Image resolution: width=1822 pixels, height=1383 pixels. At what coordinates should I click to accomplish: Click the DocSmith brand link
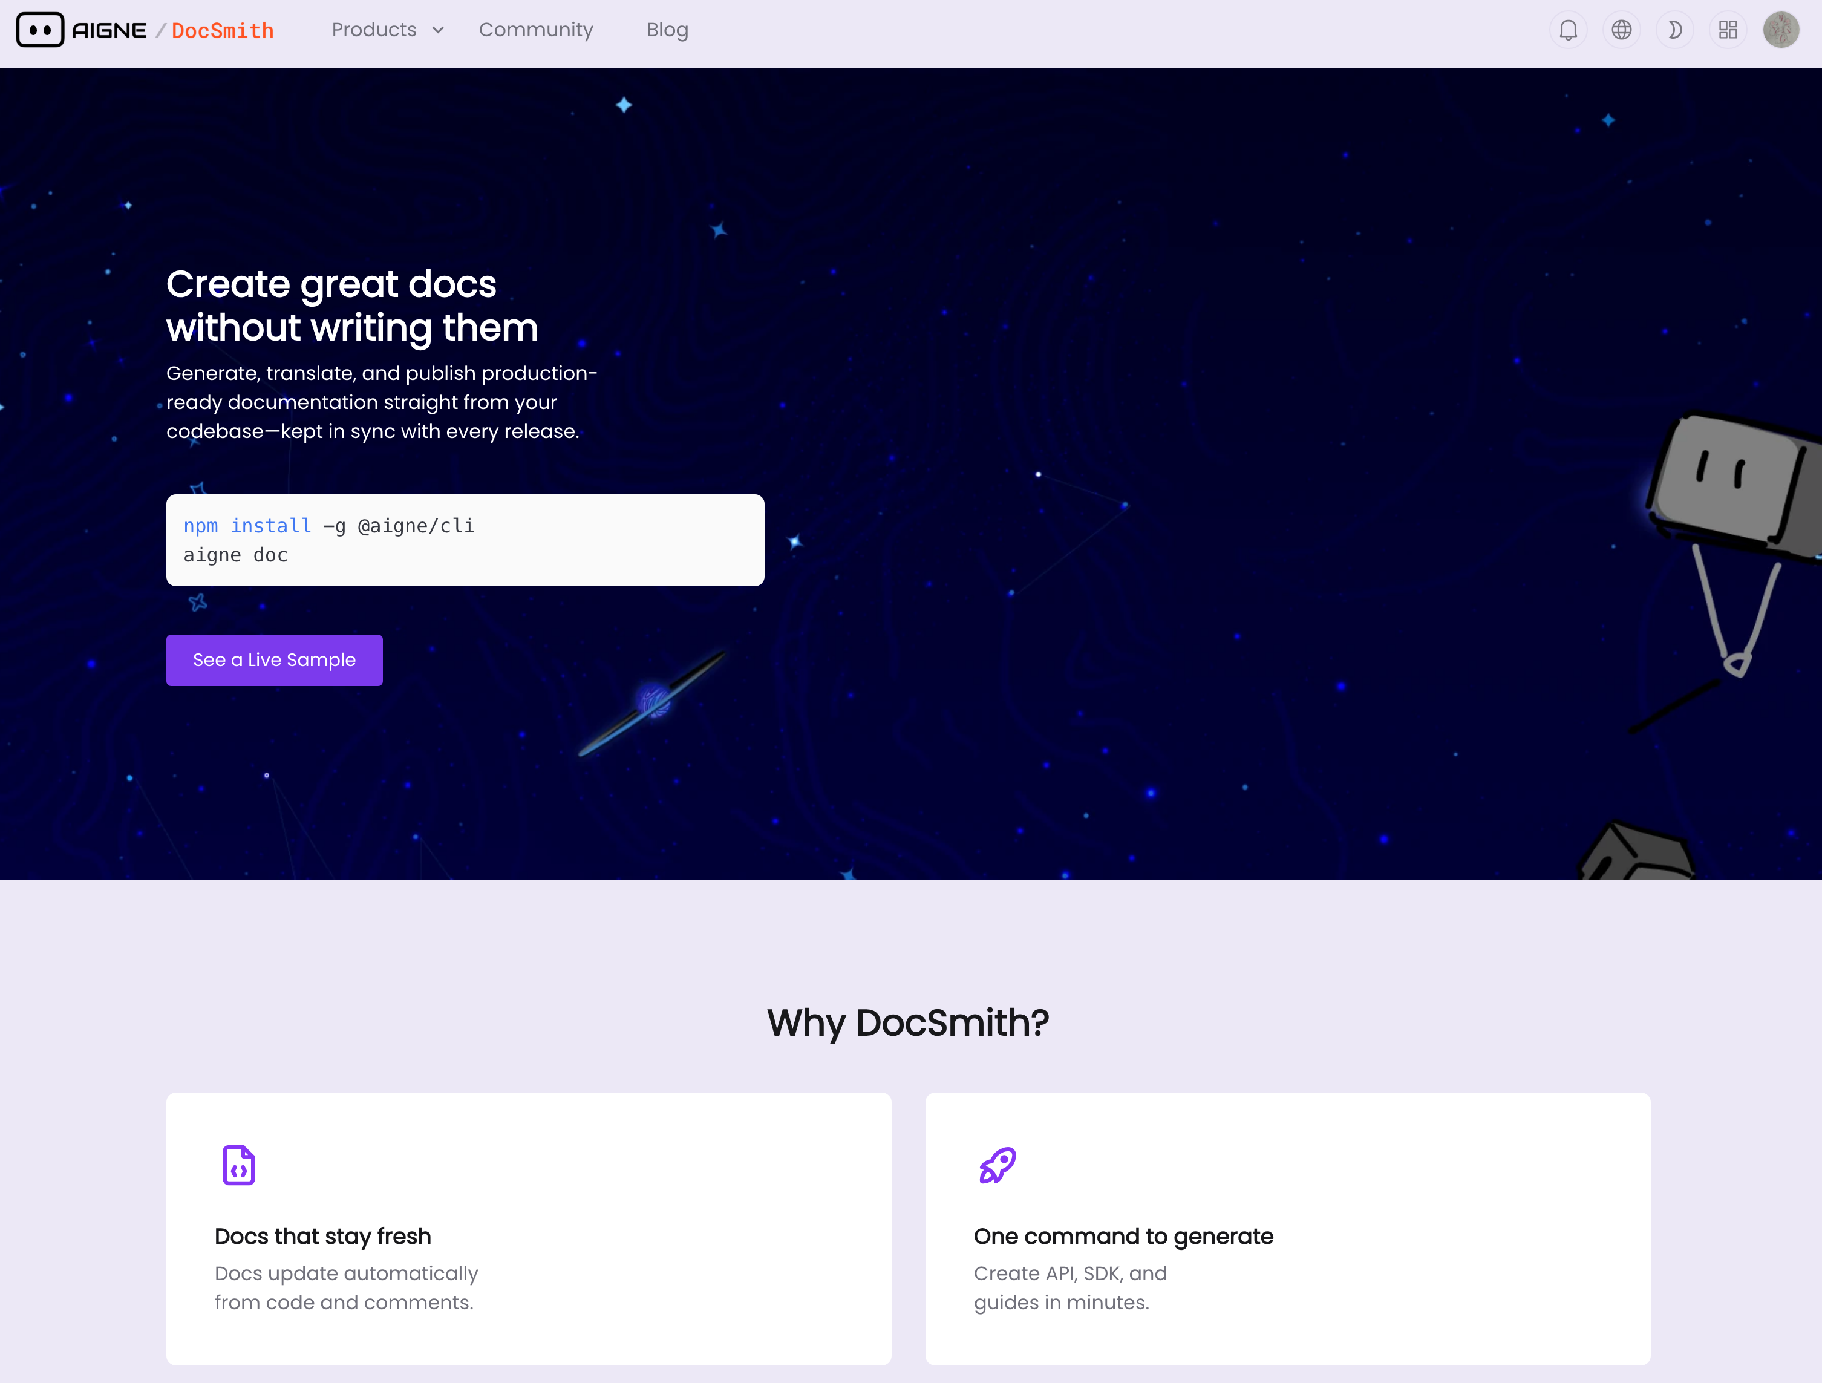pyautogui.click(x=223, y=30)
